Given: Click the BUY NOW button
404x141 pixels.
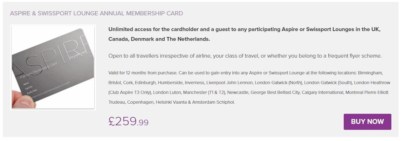Looking at the screenshot, I should tap(367, 122).
